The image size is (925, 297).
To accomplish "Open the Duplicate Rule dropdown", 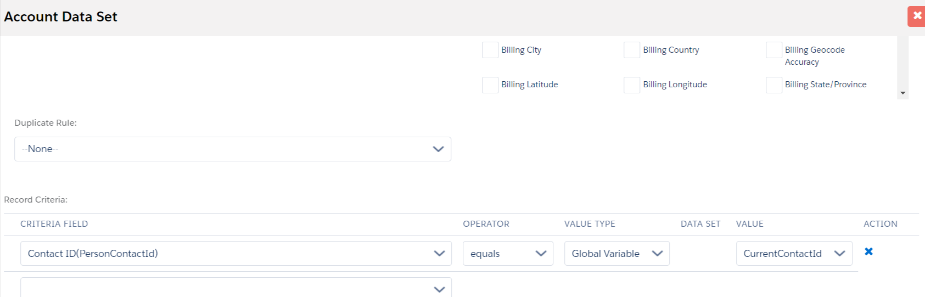I will [x=233, y=149].
